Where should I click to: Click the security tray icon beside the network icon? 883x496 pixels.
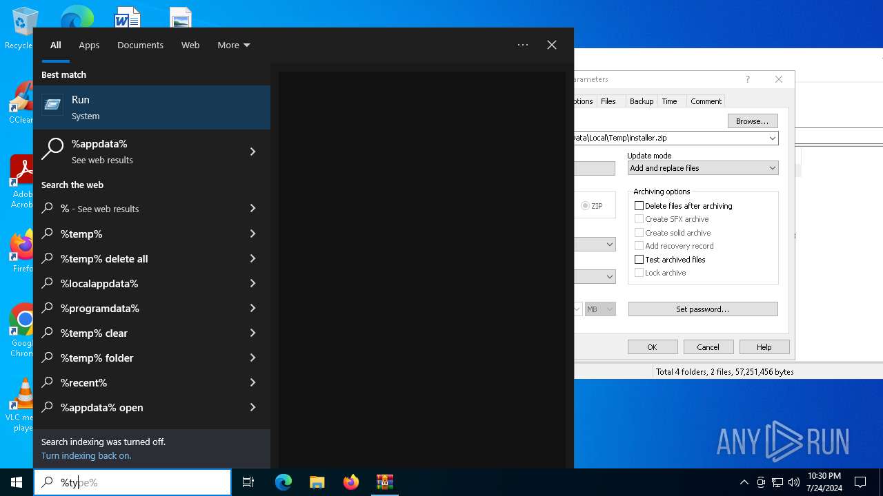pos(761,482)
